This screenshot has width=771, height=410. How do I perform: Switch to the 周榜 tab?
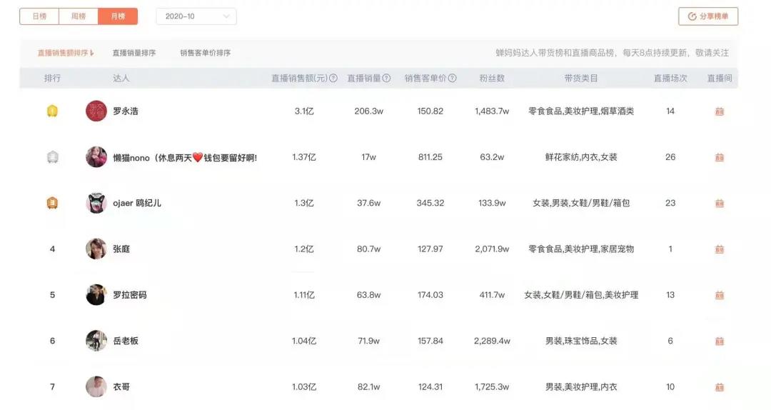pos(79,16)
